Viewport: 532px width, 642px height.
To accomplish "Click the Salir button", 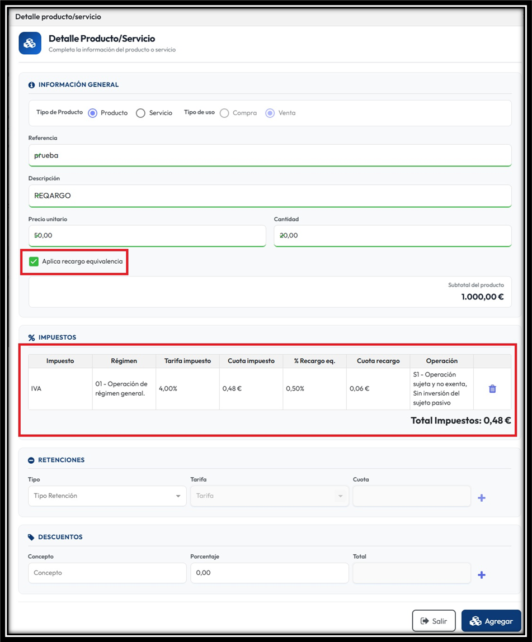I will point(434,621).
